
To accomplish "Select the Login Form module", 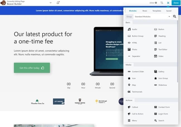I will tap(161, 114).
